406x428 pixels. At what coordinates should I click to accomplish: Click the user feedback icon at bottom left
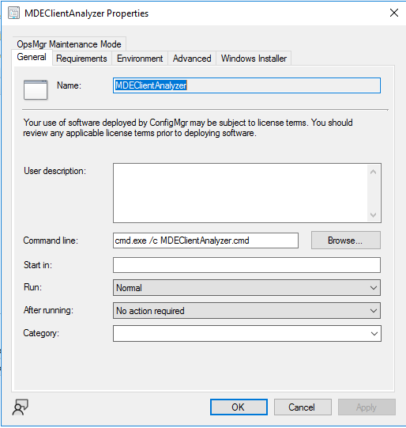coord(21,407)
